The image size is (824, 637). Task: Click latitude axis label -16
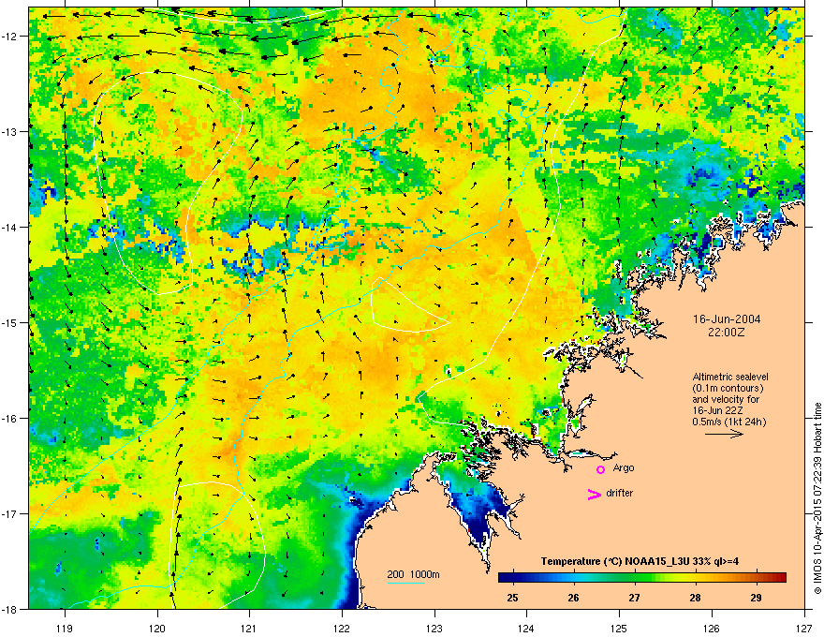coord(9,419)
